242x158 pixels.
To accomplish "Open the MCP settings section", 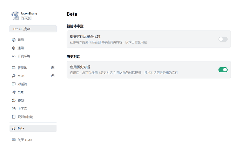I will (33, 76).
